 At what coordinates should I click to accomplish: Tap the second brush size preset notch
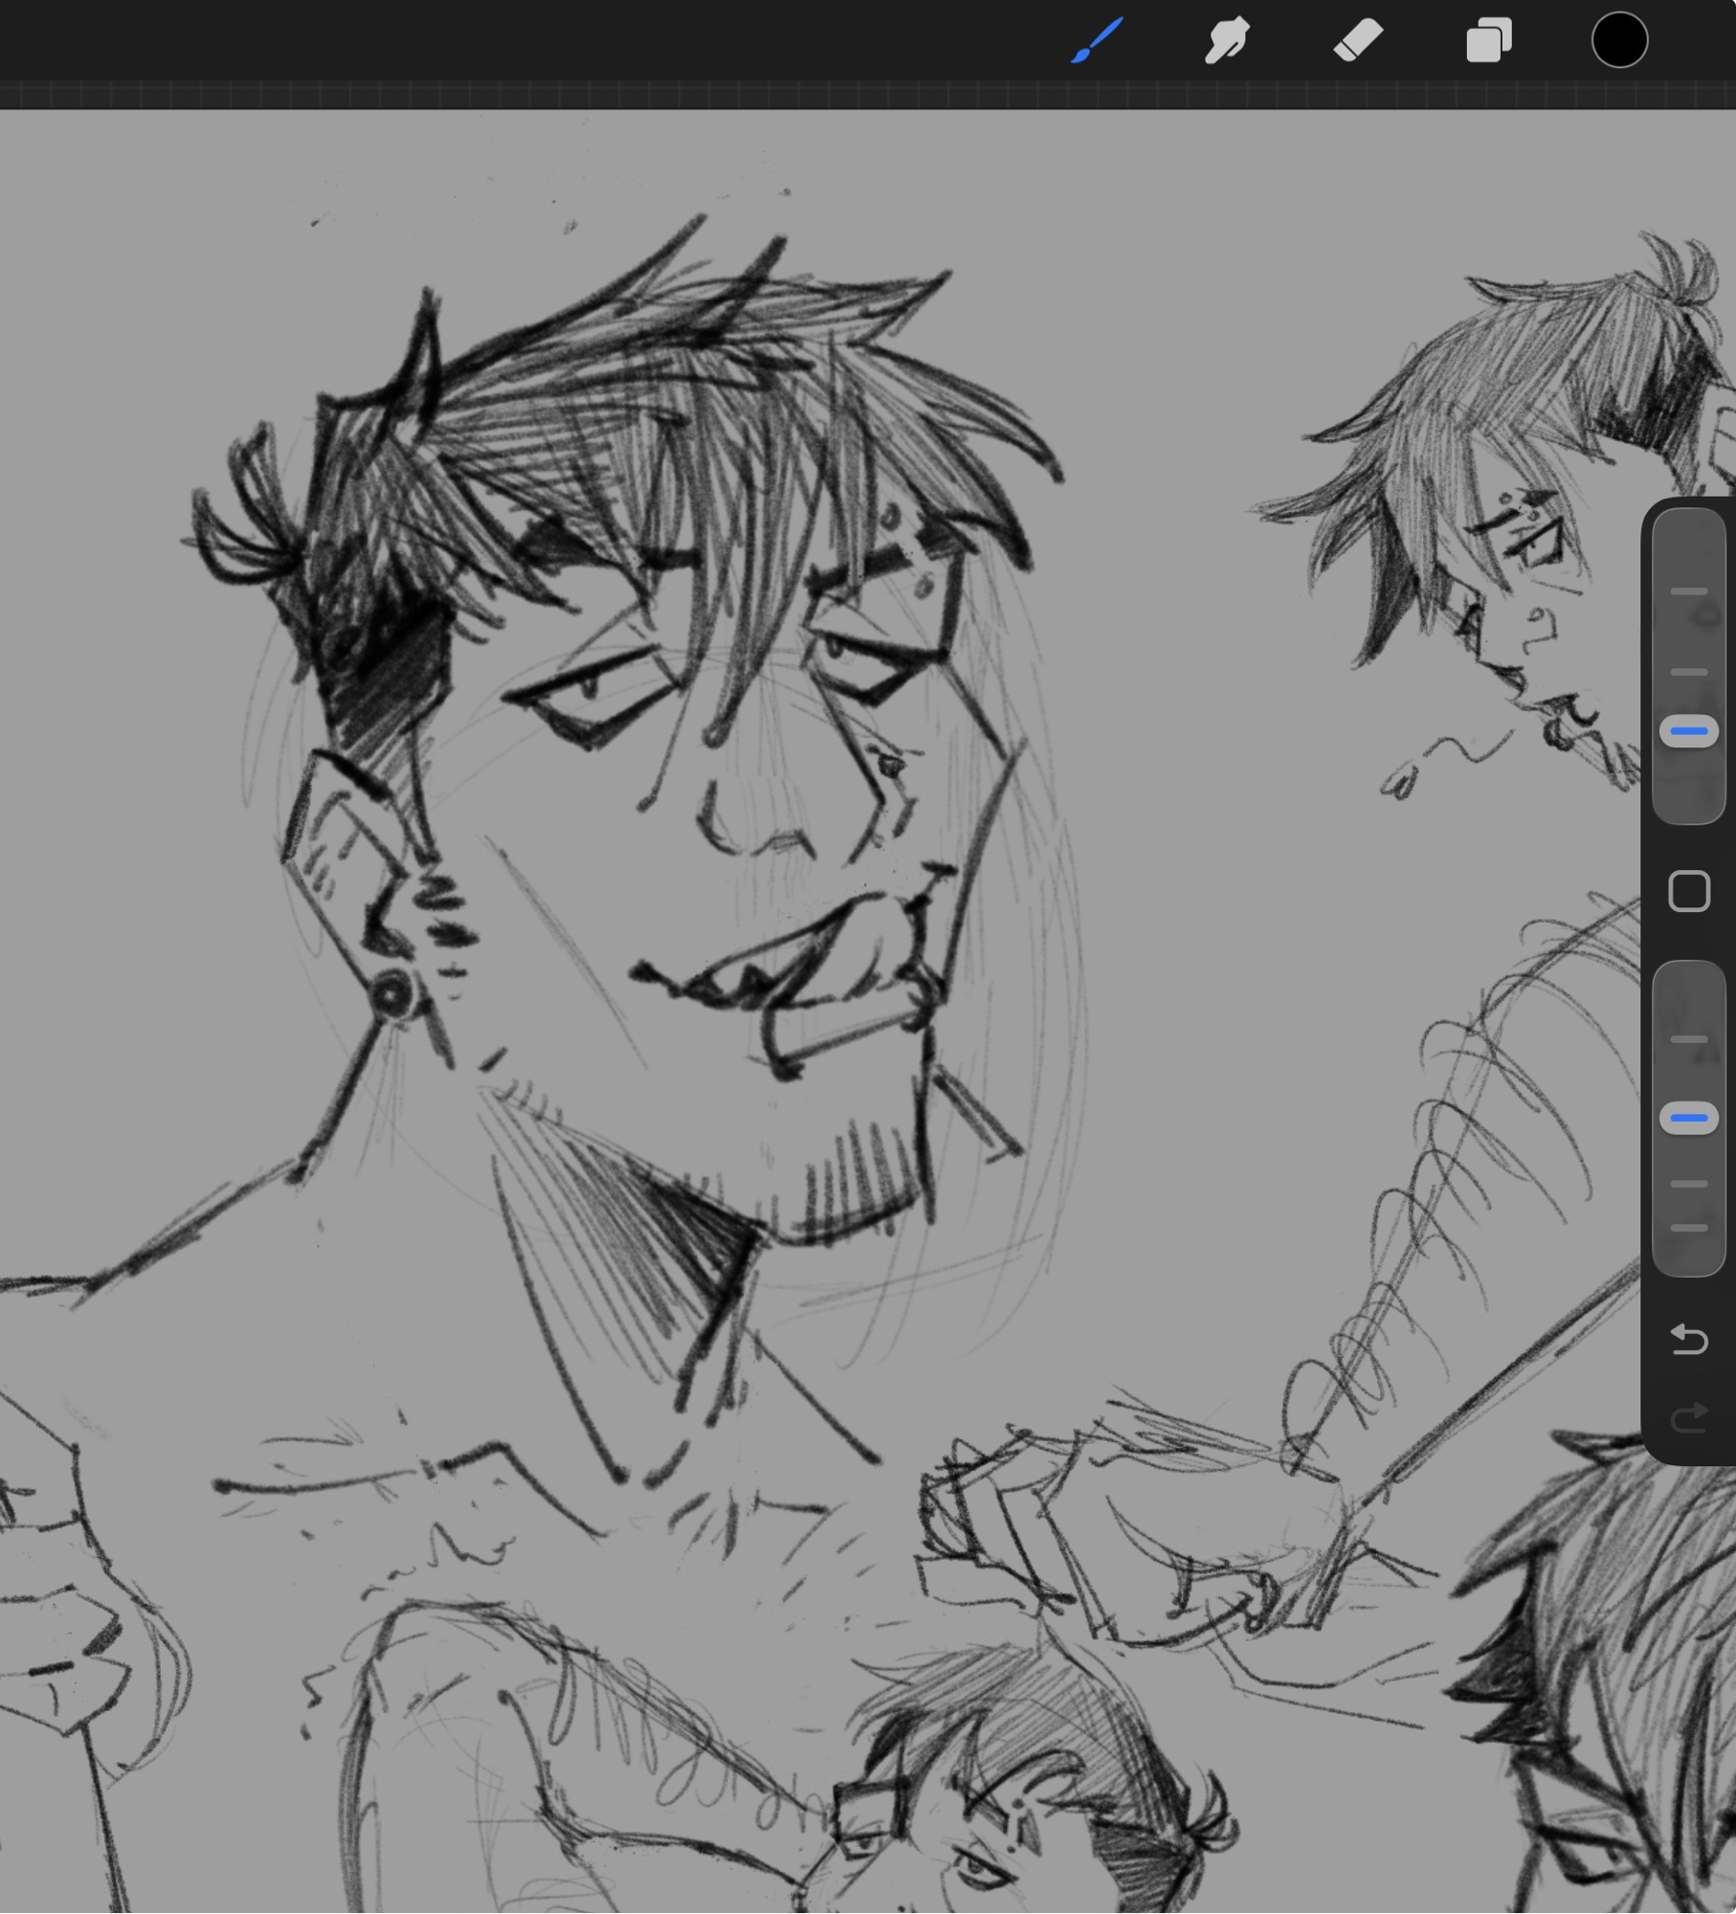click(x=1688, y=673)
